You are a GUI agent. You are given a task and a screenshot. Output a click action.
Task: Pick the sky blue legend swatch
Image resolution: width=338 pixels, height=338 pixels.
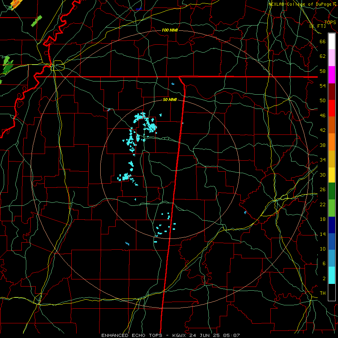[332, 258]
